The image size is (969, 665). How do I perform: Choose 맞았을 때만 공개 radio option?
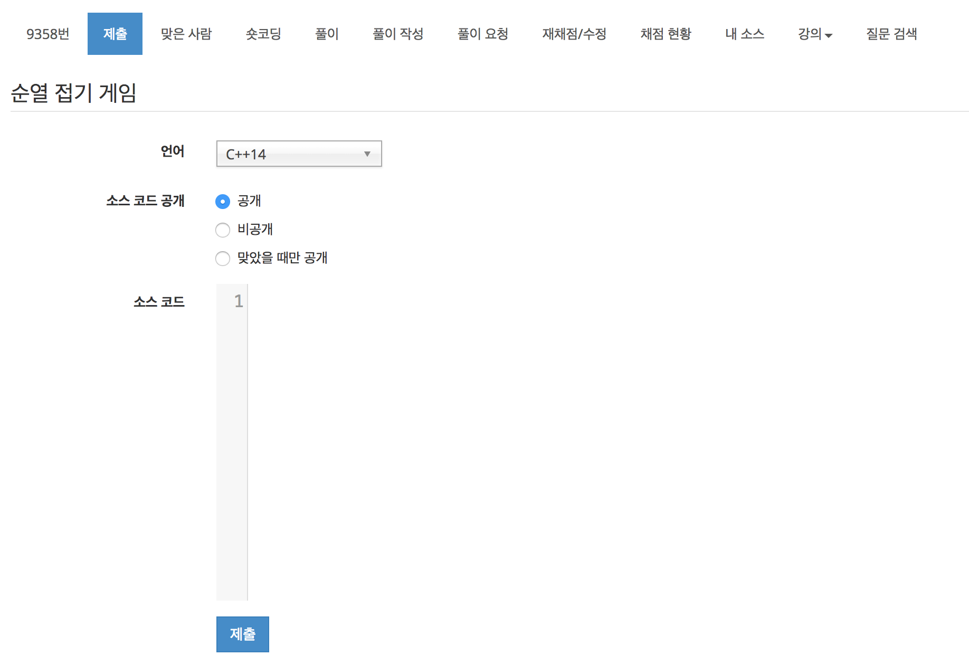[x=223, y=259]
